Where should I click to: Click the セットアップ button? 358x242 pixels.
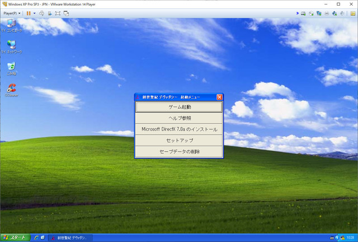coord(179,141)
